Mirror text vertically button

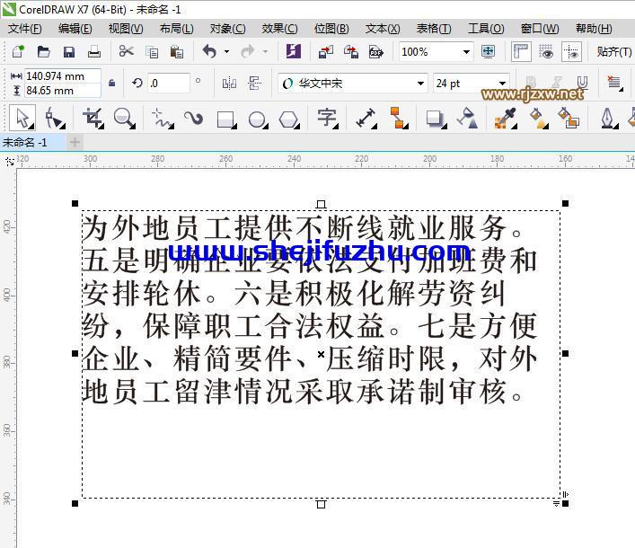pyautogui.click(x=255, y=84)
